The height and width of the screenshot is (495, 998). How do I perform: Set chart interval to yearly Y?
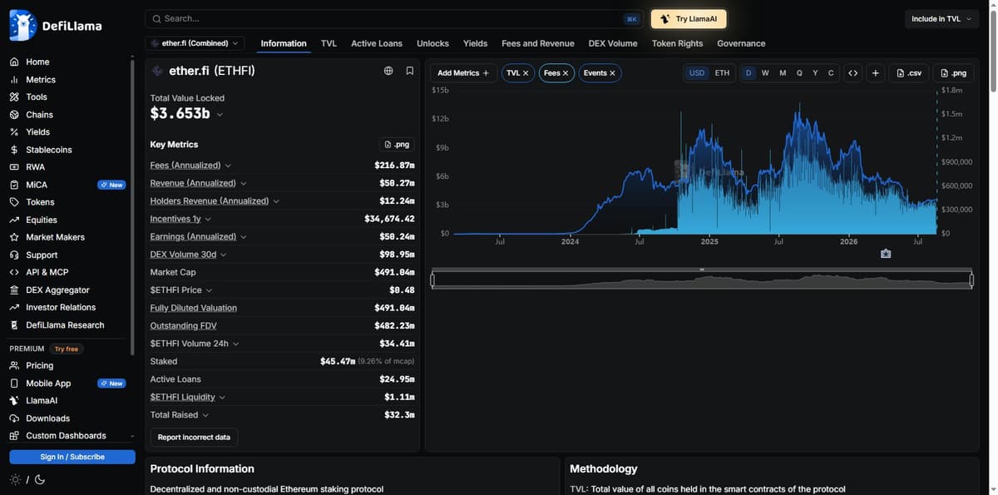point(815,73)
